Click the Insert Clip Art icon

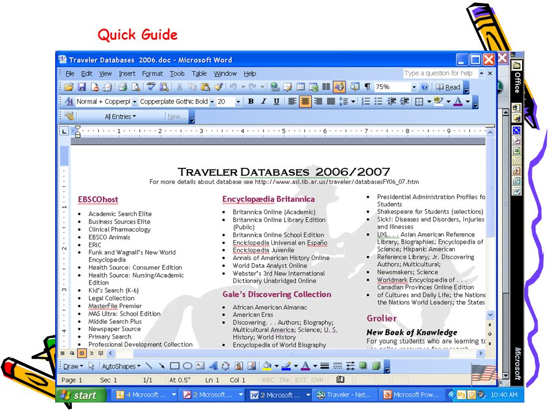pyautogui.click(x=239, y=366)
